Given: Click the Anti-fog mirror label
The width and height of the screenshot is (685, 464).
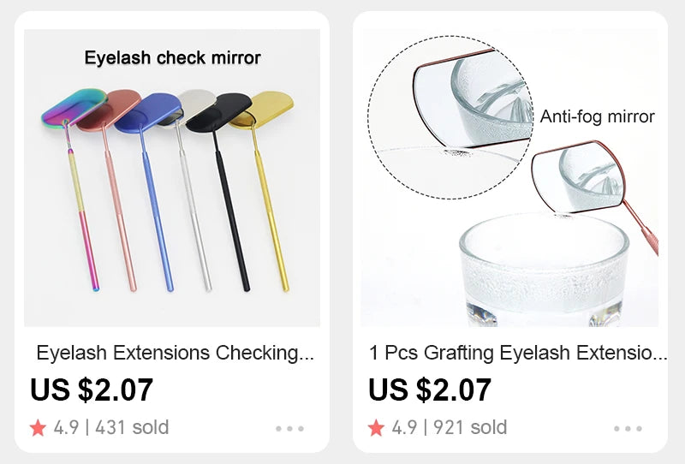Looking at the screenshot, I should pyautogui.click(x=597, y=116).
